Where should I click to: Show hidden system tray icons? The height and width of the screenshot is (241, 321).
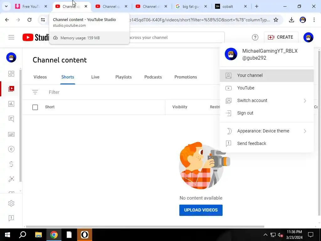[x=265, y=235]
